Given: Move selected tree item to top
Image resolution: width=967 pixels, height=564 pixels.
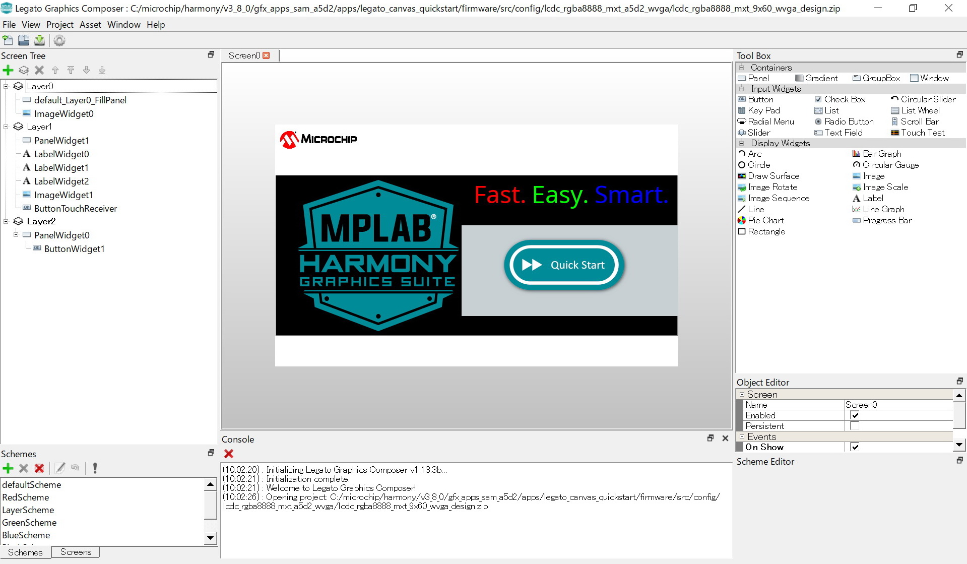Looking at the screenshot, I should point(71,70).
